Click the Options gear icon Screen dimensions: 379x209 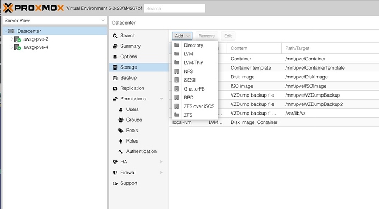click(115, 57)
